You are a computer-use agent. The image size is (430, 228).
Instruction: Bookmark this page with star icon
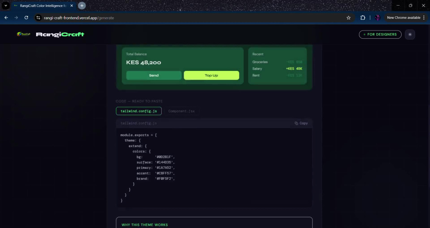point(349,18)
